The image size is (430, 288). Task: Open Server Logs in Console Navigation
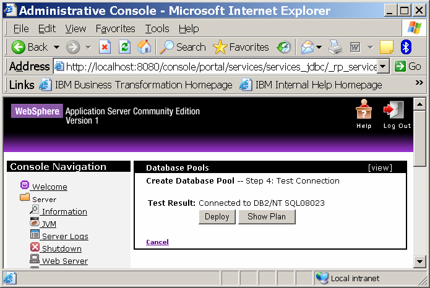pyautogui.click(x=65, y=236)
